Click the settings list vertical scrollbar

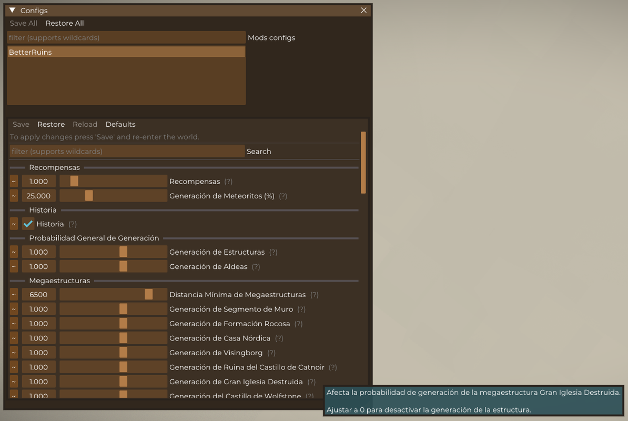[363, 163]
